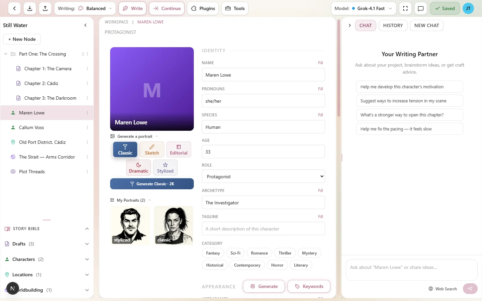Select the Write icon in the toolbar

132,8
